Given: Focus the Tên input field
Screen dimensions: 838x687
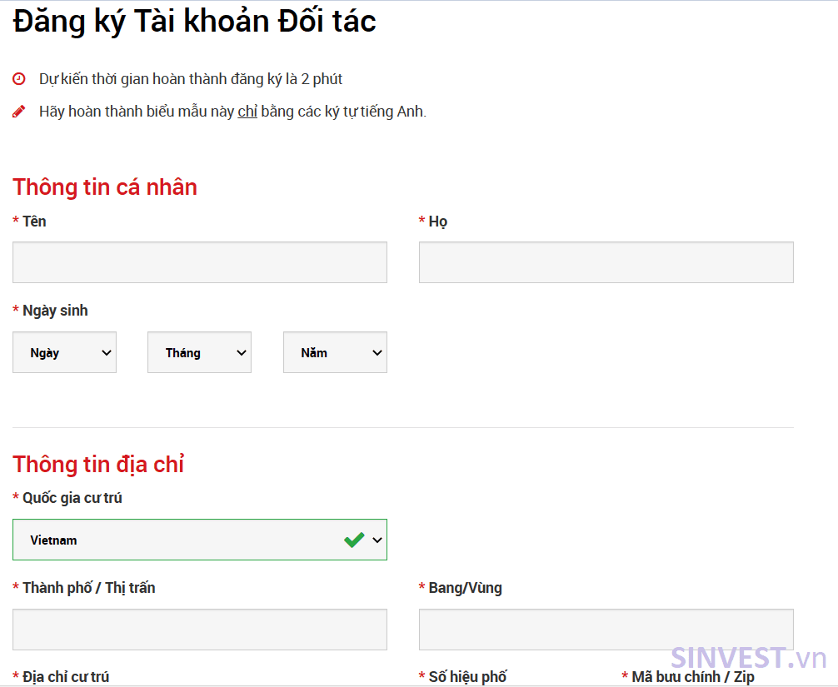Looking at the screenshot, I should click(x=200, y=262).
